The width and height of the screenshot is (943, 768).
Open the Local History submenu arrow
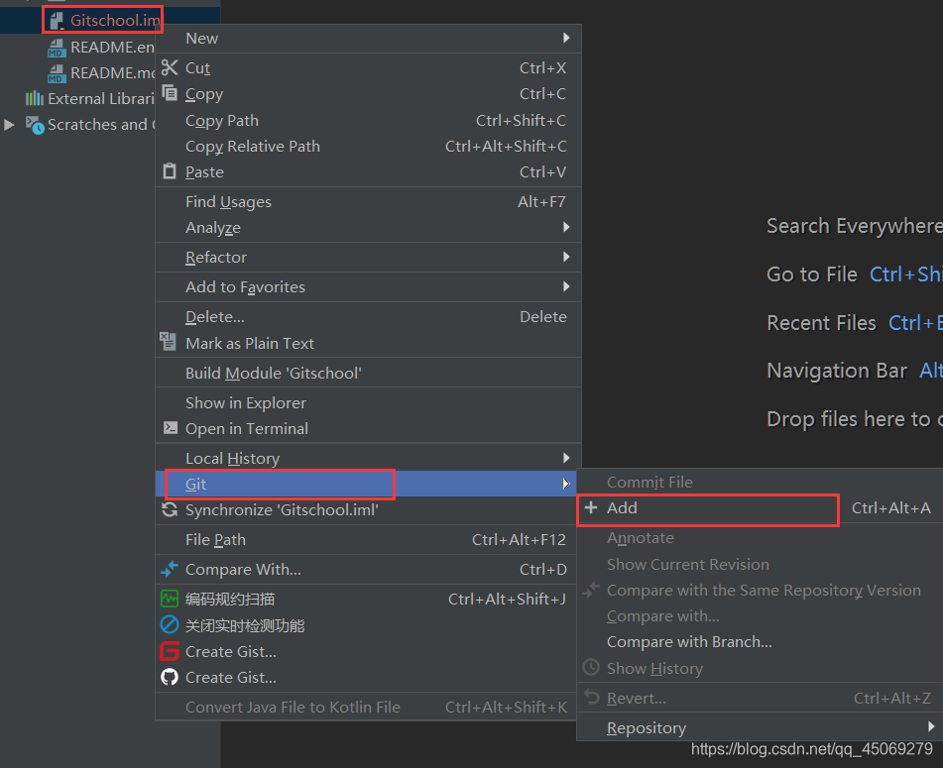pyautogui.click(x=566, y=458)
